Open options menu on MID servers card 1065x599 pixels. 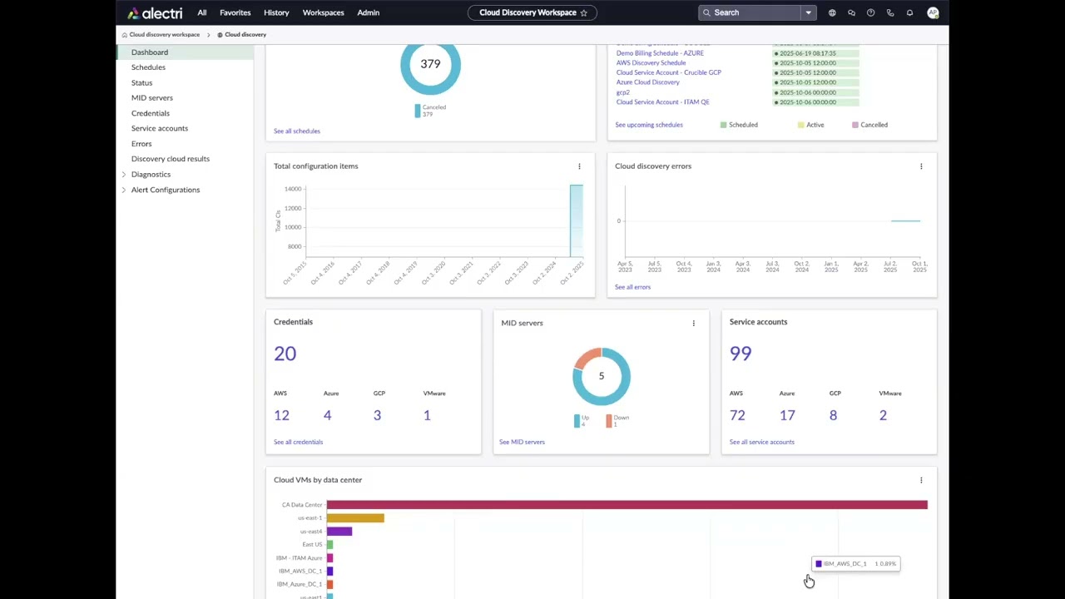693,323
